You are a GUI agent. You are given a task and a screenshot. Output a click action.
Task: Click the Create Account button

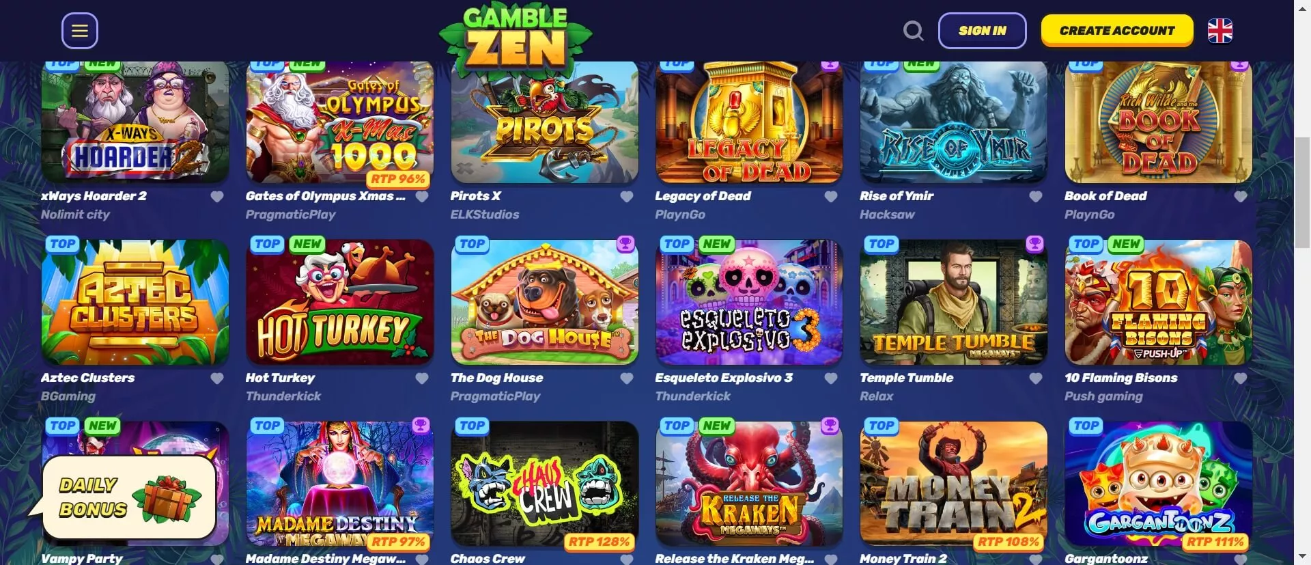tap(1117, 31)
